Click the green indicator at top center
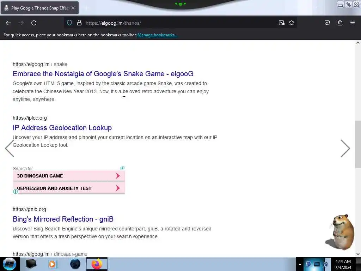Viewport: 361px width, 271px height. point(180,4)
